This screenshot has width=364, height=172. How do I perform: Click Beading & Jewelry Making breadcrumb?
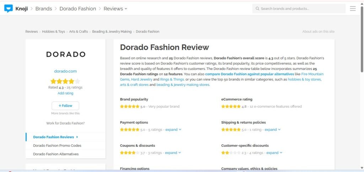(x=112, y=32)
